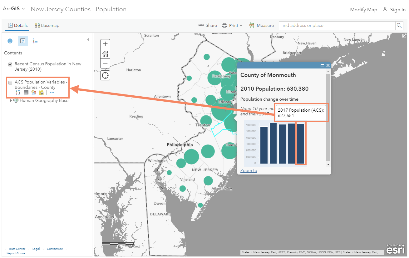This screenshot has width=409, height=258.
Task: Click the esri logo
Action: [x=396, y=249]
